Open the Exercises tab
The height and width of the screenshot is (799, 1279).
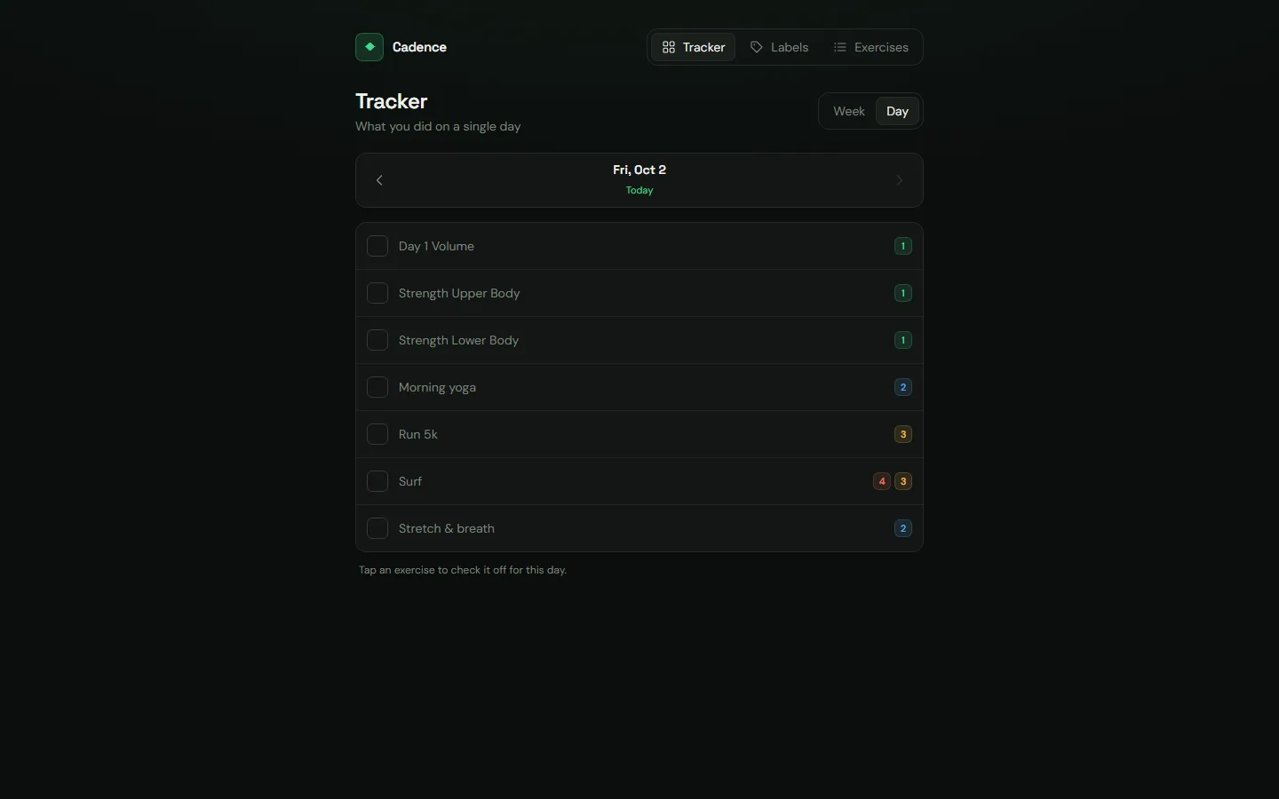tap(871, 47)
